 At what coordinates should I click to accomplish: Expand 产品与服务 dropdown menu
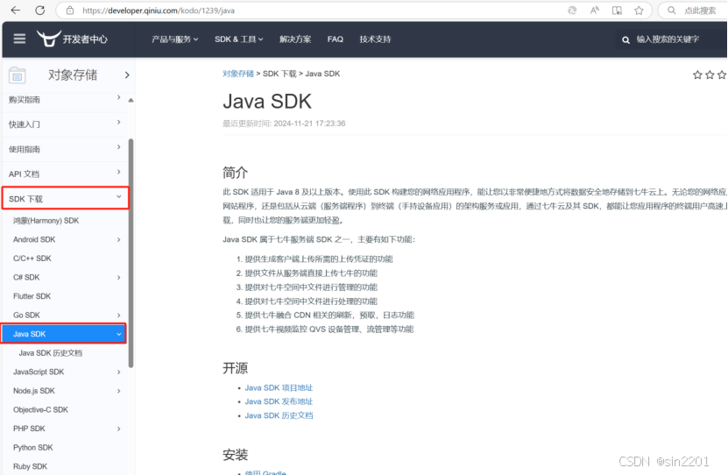[x=174, y=39]
